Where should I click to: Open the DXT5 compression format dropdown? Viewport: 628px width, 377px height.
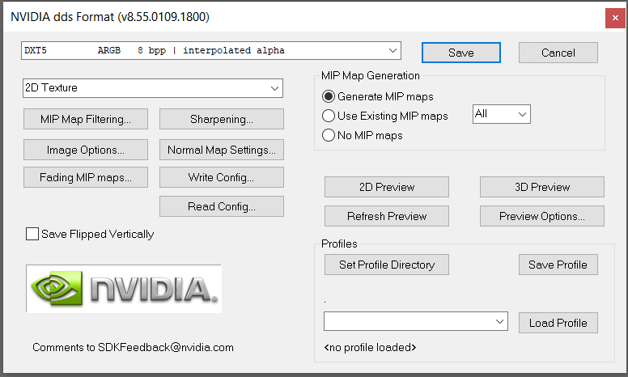(211, 50)
